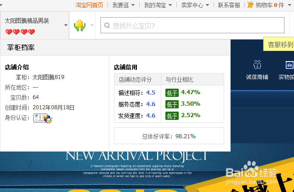
Task: Click the 发货速度 score 4.6
Action: pos(151,115)
